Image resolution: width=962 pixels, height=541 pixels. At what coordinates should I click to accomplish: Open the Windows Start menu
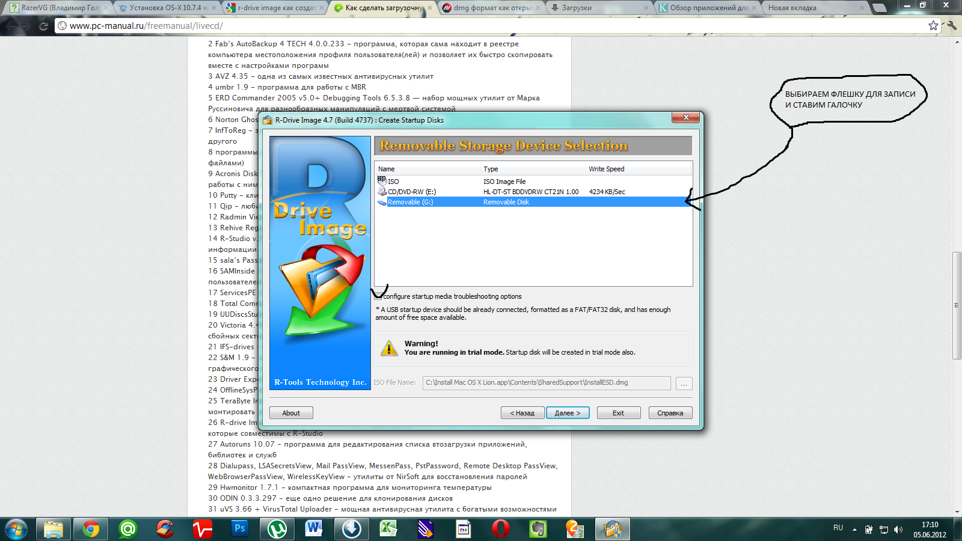pos(16,529)
